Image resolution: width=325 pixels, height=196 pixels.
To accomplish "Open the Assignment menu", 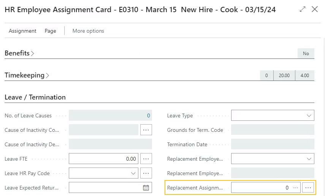I will 22,31.
